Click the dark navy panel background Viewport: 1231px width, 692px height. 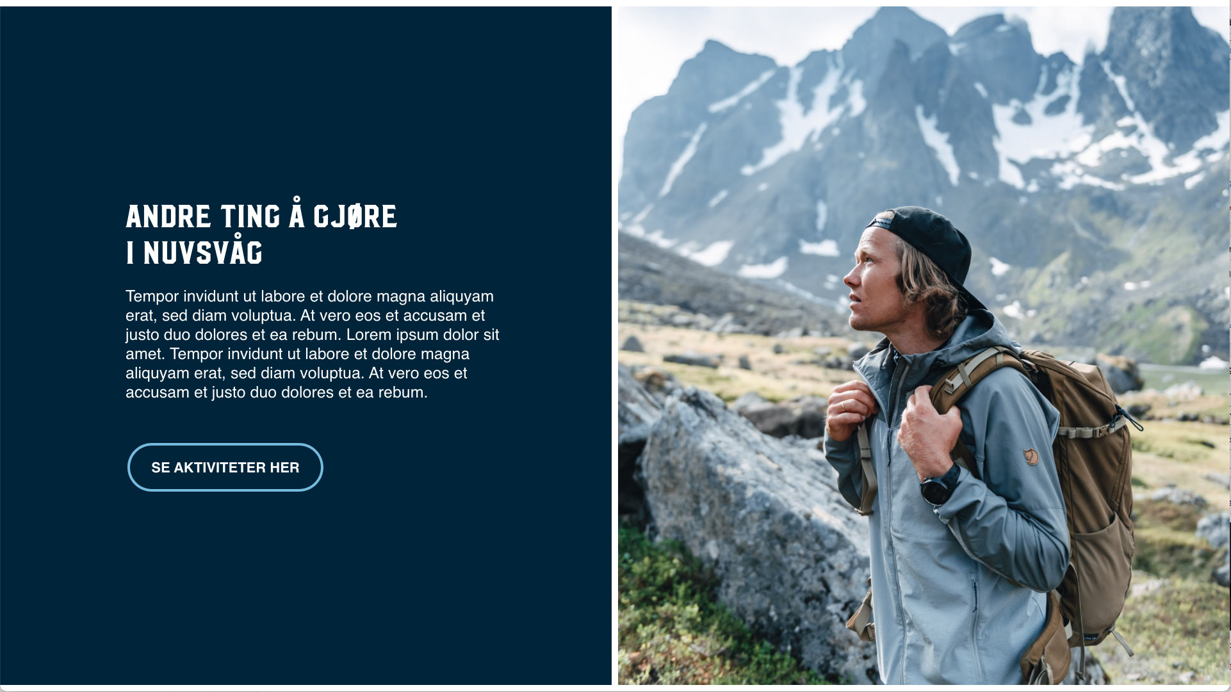[x=306, y=576]
